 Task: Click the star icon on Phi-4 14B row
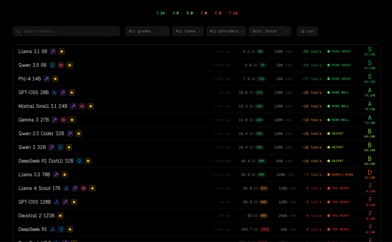pyautogui.click(x=55, y=79)
